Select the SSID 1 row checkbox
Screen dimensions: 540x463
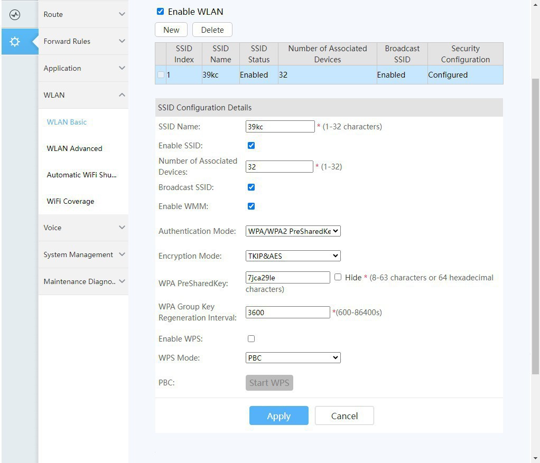161,75
